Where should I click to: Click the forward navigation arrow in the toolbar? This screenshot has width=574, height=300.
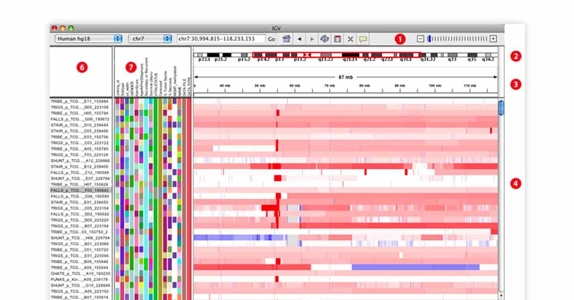coord(312,39)
